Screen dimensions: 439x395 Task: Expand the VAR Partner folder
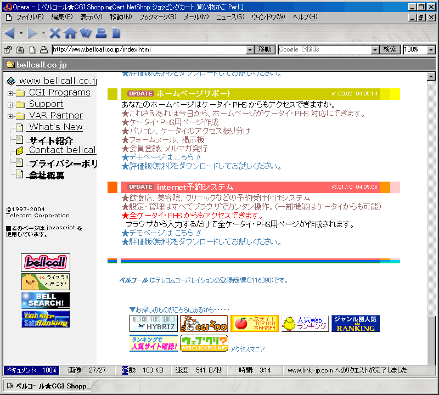(10, 116)
